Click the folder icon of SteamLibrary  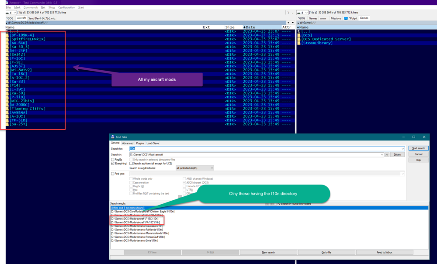(x=299, y=43)
